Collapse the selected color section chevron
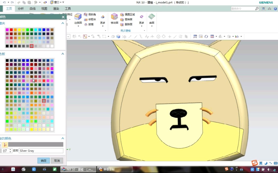This screenshot has width=278, height=173. tap(63, 138)
